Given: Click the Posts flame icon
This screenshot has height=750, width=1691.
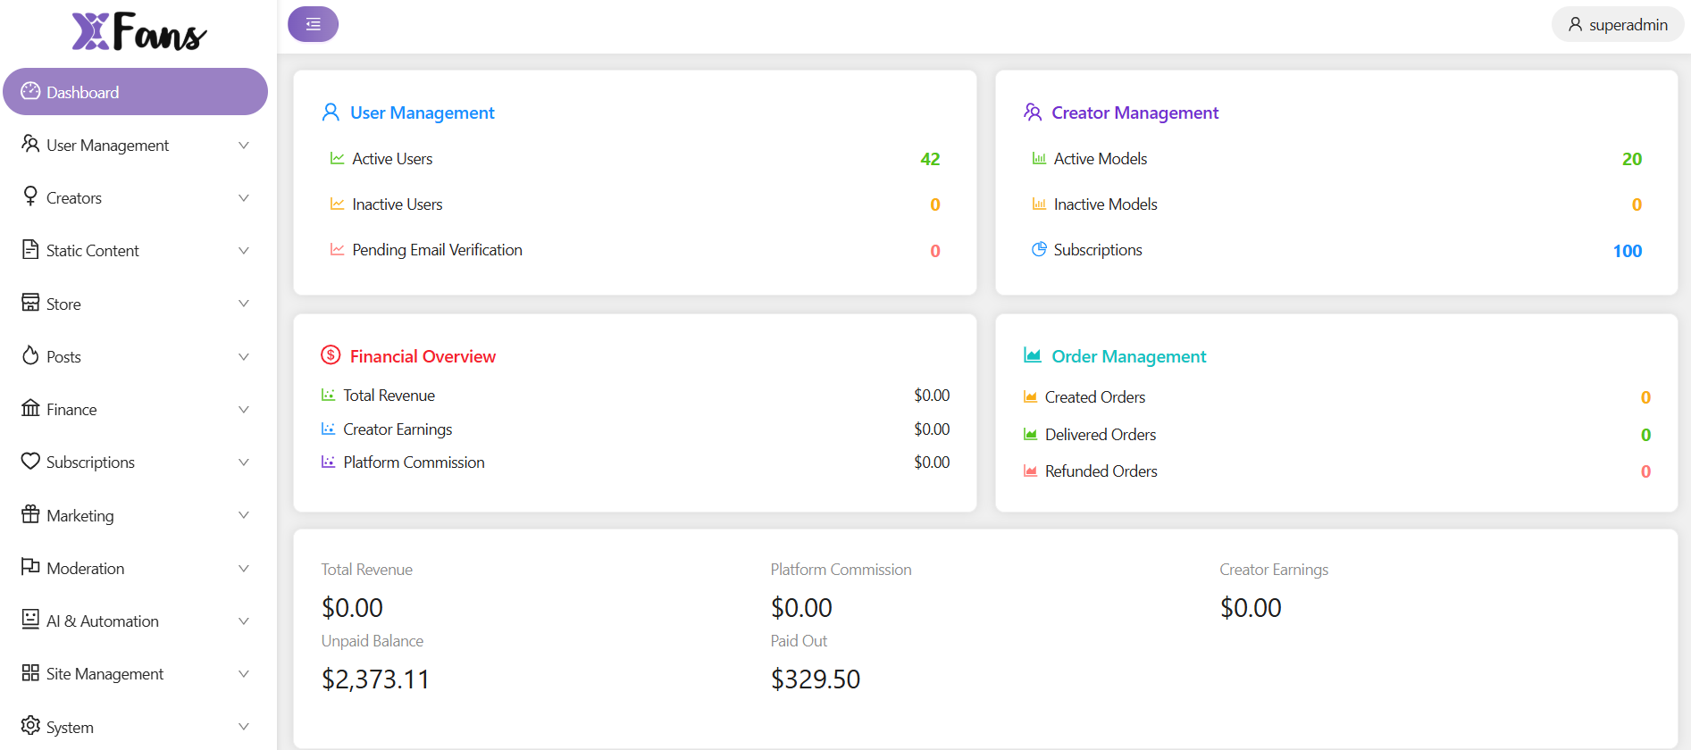Looking at the screenshot, I should (30, 354).
